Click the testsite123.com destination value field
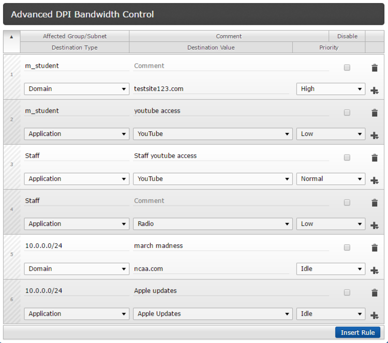 pyautogui.click(x=211, y=89)
